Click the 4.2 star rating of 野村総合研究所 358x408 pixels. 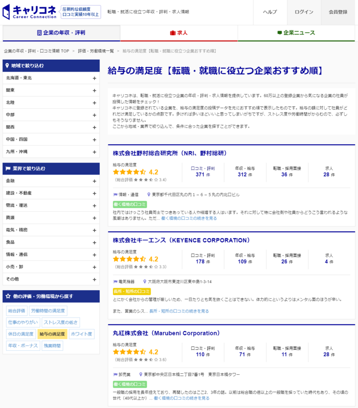[x=135, y=172]
